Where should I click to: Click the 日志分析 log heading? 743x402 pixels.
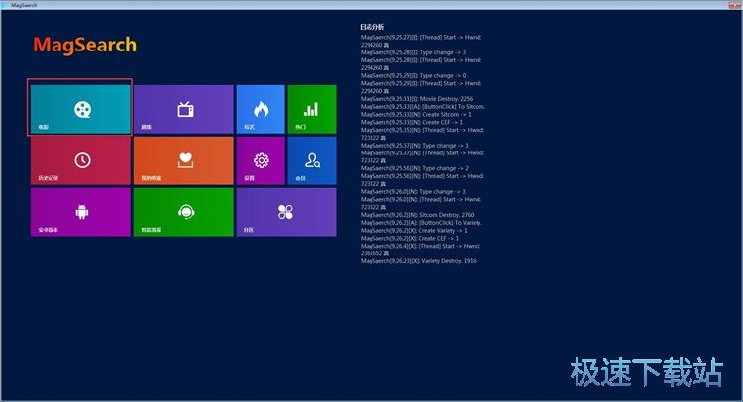click(372, 26)
